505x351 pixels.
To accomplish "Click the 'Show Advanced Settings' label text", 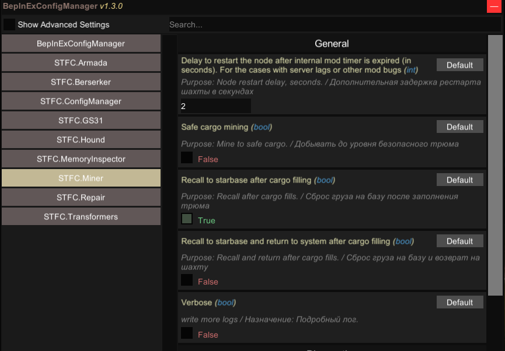I will coord(64,24).
